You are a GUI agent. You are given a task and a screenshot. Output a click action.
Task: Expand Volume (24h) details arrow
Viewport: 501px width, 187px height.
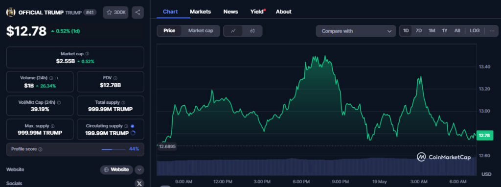57,78
